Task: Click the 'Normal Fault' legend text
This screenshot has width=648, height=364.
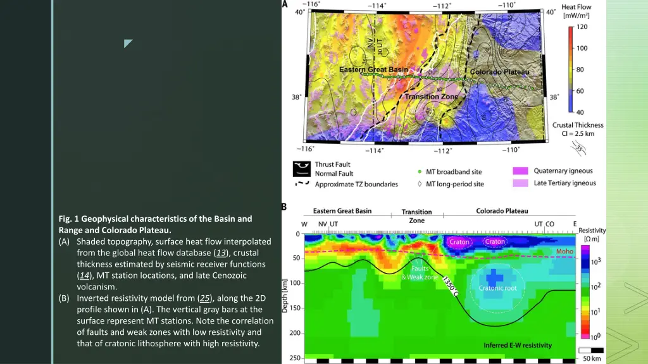Action: [334, 174]
